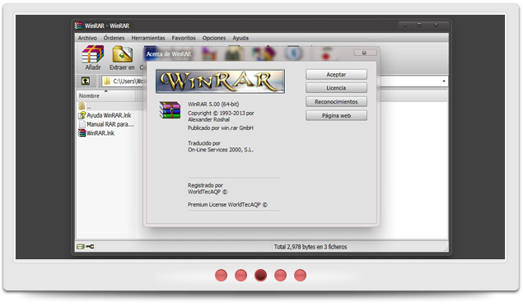
Task: Maximize the WinRAR main window
Action: point(419,25)
